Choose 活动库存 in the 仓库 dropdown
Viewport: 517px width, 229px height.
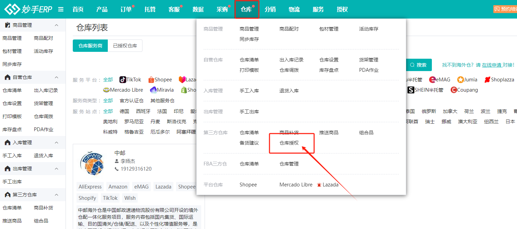369,29
